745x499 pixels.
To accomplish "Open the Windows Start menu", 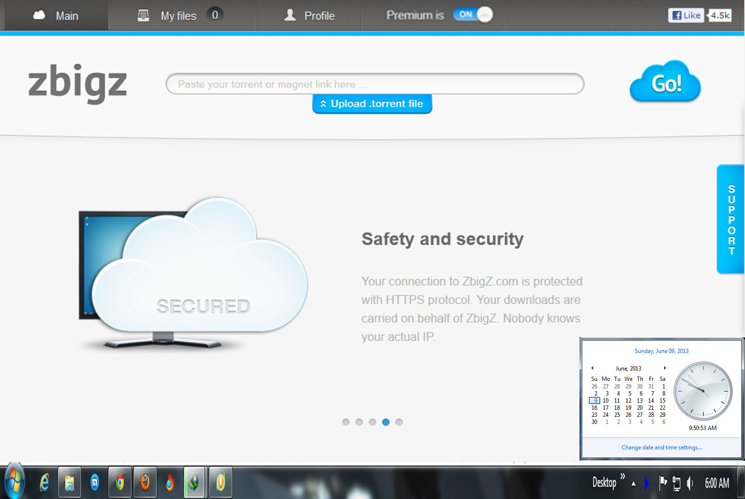I will coord(14,482).
